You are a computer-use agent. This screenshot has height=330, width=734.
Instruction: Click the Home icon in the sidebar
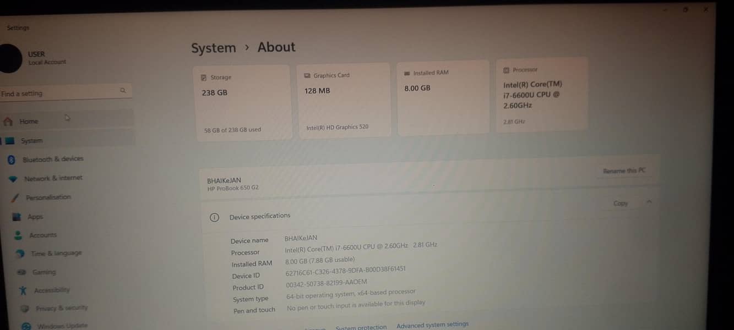(8, 122)
